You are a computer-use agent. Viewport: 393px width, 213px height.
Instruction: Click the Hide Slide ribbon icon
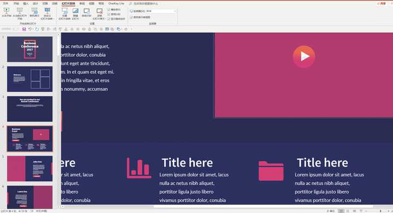(75, 13)
